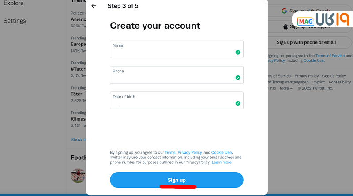This screenshot has width=353, height=196.
Task: Click the Learn more link
Action: click(222, 162)
